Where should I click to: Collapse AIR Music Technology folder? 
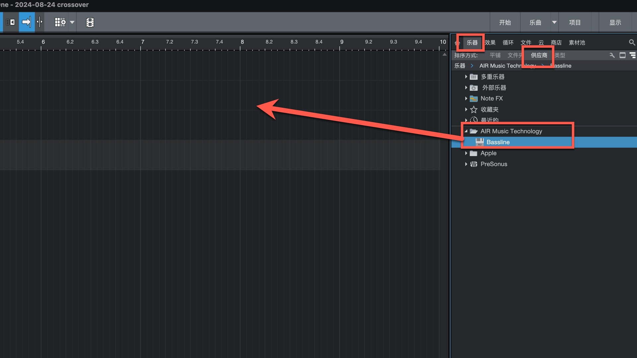click(x=466, y=131)
